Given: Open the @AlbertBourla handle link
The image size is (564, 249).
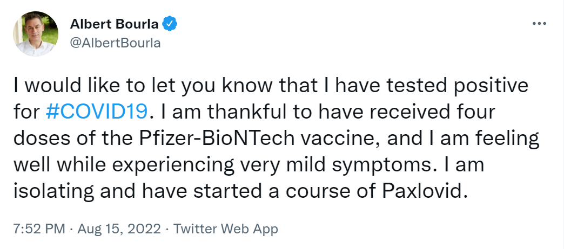Looking at the screenshot, I should point(116,43).
